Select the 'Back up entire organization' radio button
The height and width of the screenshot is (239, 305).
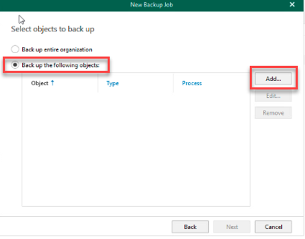pos(15,49)
